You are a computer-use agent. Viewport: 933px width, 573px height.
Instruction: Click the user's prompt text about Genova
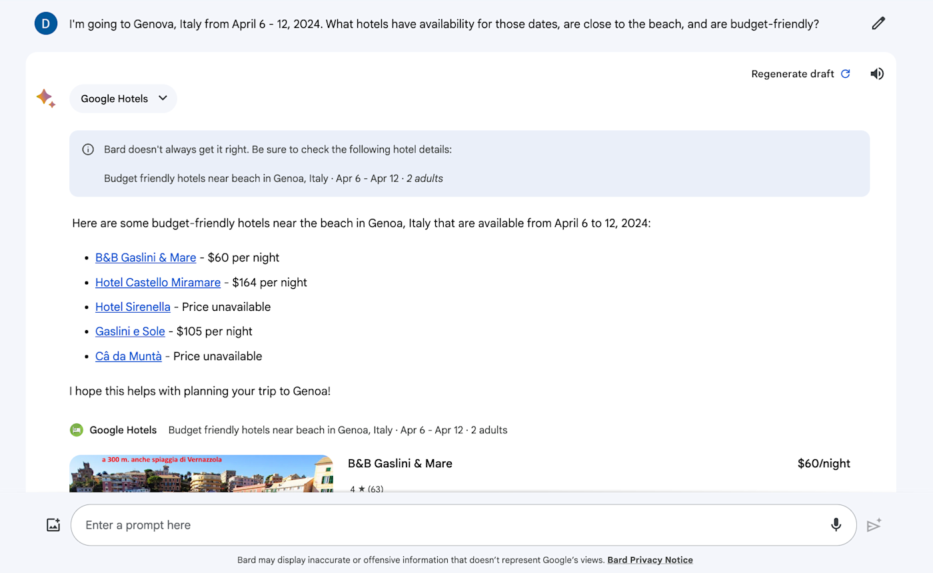pyautogui.click(x=444, y=24)
